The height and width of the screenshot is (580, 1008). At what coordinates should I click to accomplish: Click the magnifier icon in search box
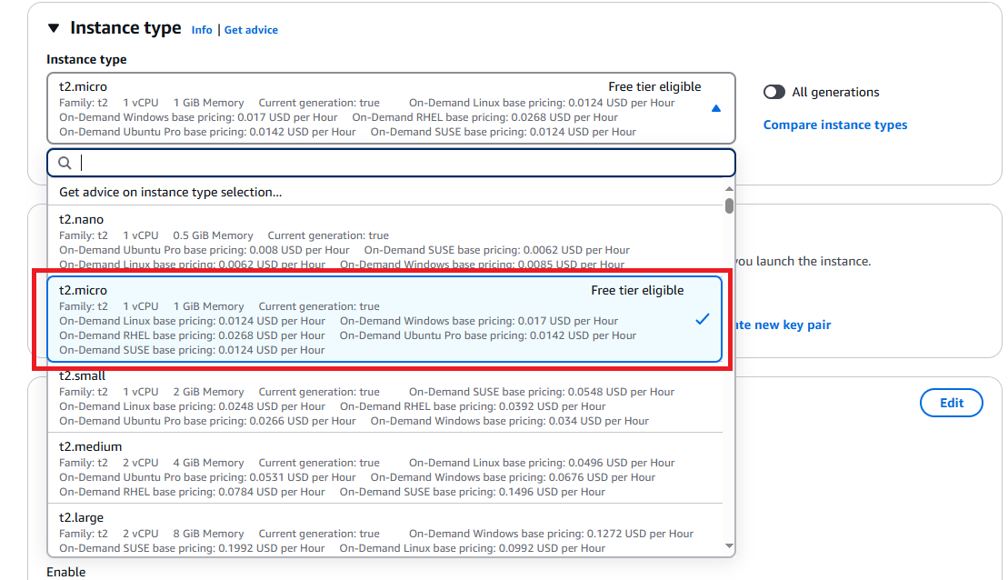[x=65, y=164]
